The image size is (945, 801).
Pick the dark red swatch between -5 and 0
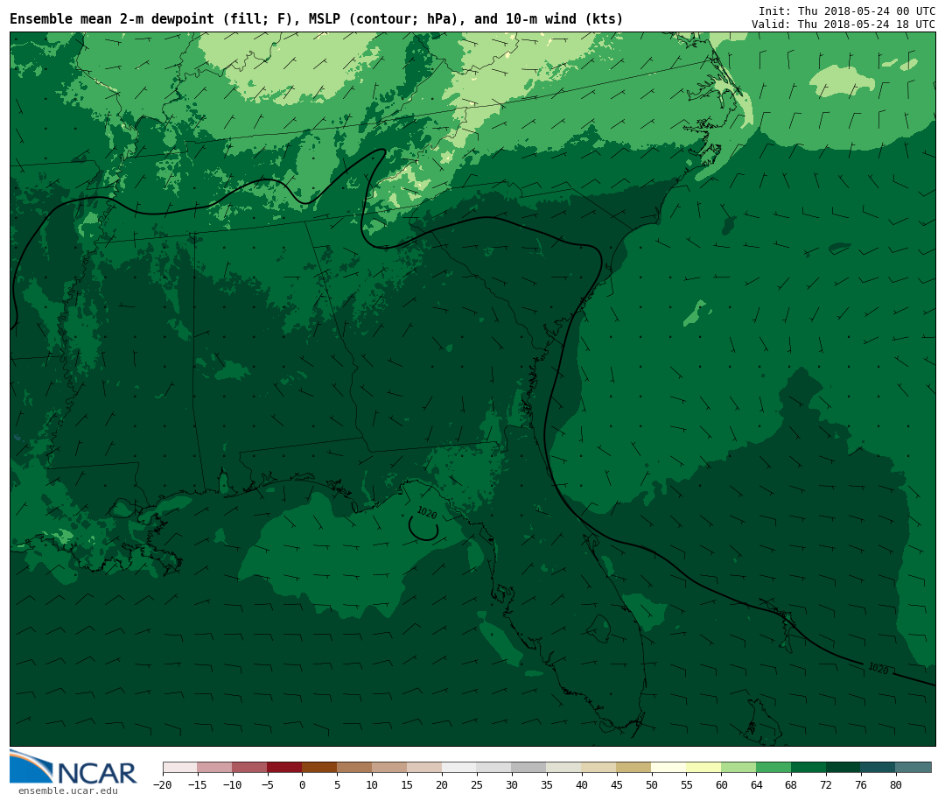pos(284,768)
